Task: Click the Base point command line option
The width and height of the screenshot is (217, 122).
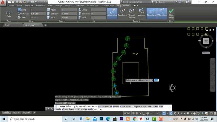Action: click(x=126, y=106)
